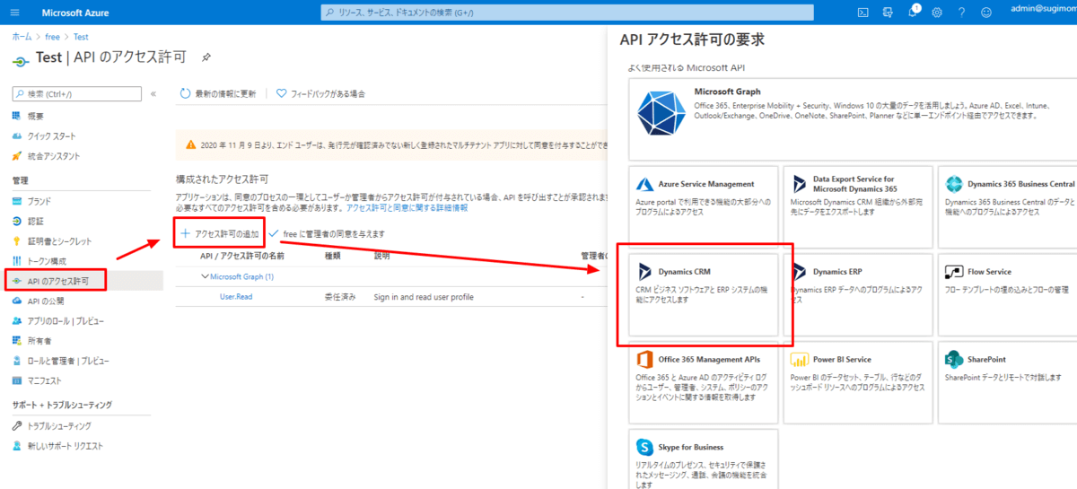Image resolution: width=1077 pixels, height=489 pixels.
Task: Click the API / アクセス許可の名前 column header
Action: click(x=242, y=256)
